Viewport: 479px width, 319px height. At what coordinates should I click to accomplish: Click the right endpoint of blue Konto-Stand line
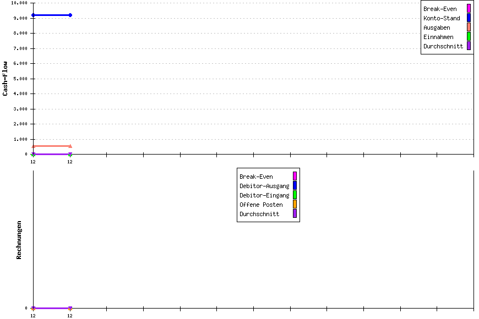pyautogui.click(x=70, y=15)
